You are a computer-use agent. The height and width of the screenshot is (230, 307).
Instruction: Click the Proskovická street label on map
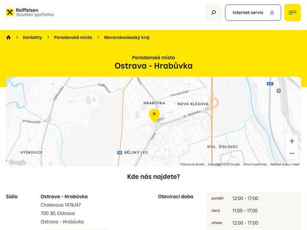tap(31, 122)
